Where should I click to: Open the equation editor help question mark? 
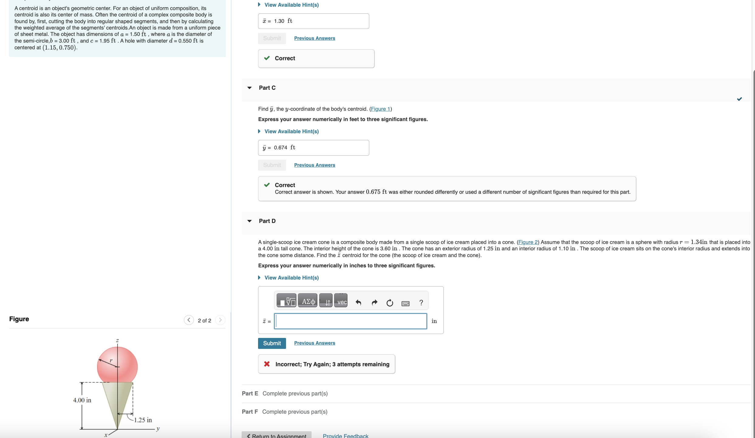tap(421, 303)
